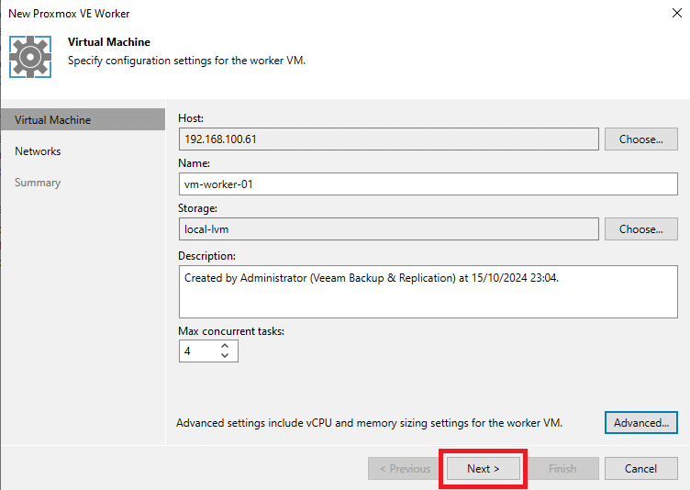Click the Storage field showing local-lvm

[x=388, y=228]
